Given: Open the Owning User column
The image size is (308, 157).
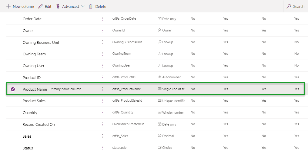Looking at the screenshot, I should [x=33, y=66].
